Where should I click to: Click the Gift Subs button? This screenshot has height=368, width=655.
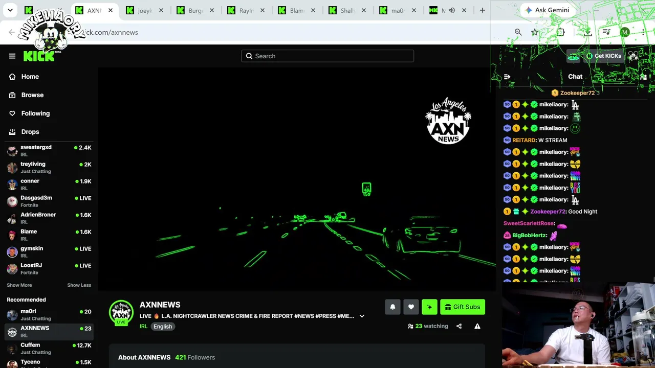[x=462, y=307]
